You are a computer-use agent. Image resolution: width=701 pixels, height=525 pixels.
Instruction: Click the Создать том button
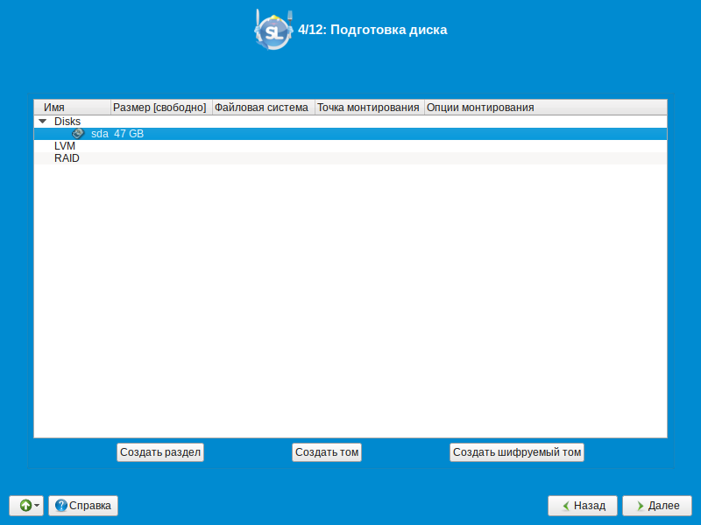point(327,452)
